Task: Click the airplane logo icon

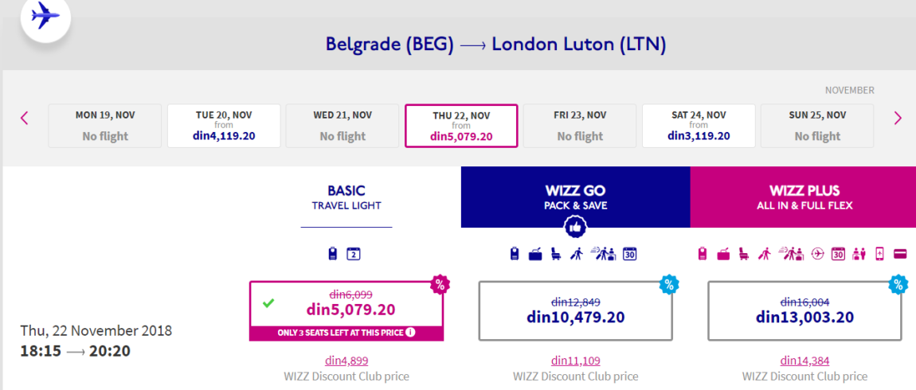Action: (x=45, y=17)
